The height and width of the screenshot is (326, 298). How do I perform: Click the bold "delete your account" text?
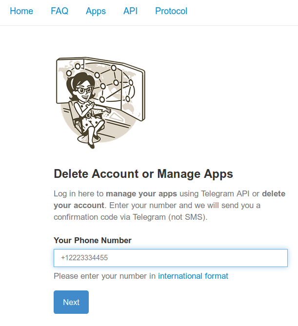[x=79, y=205]
